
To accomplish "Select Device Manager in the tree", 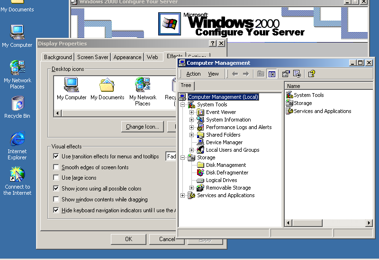I will (224, 142).
